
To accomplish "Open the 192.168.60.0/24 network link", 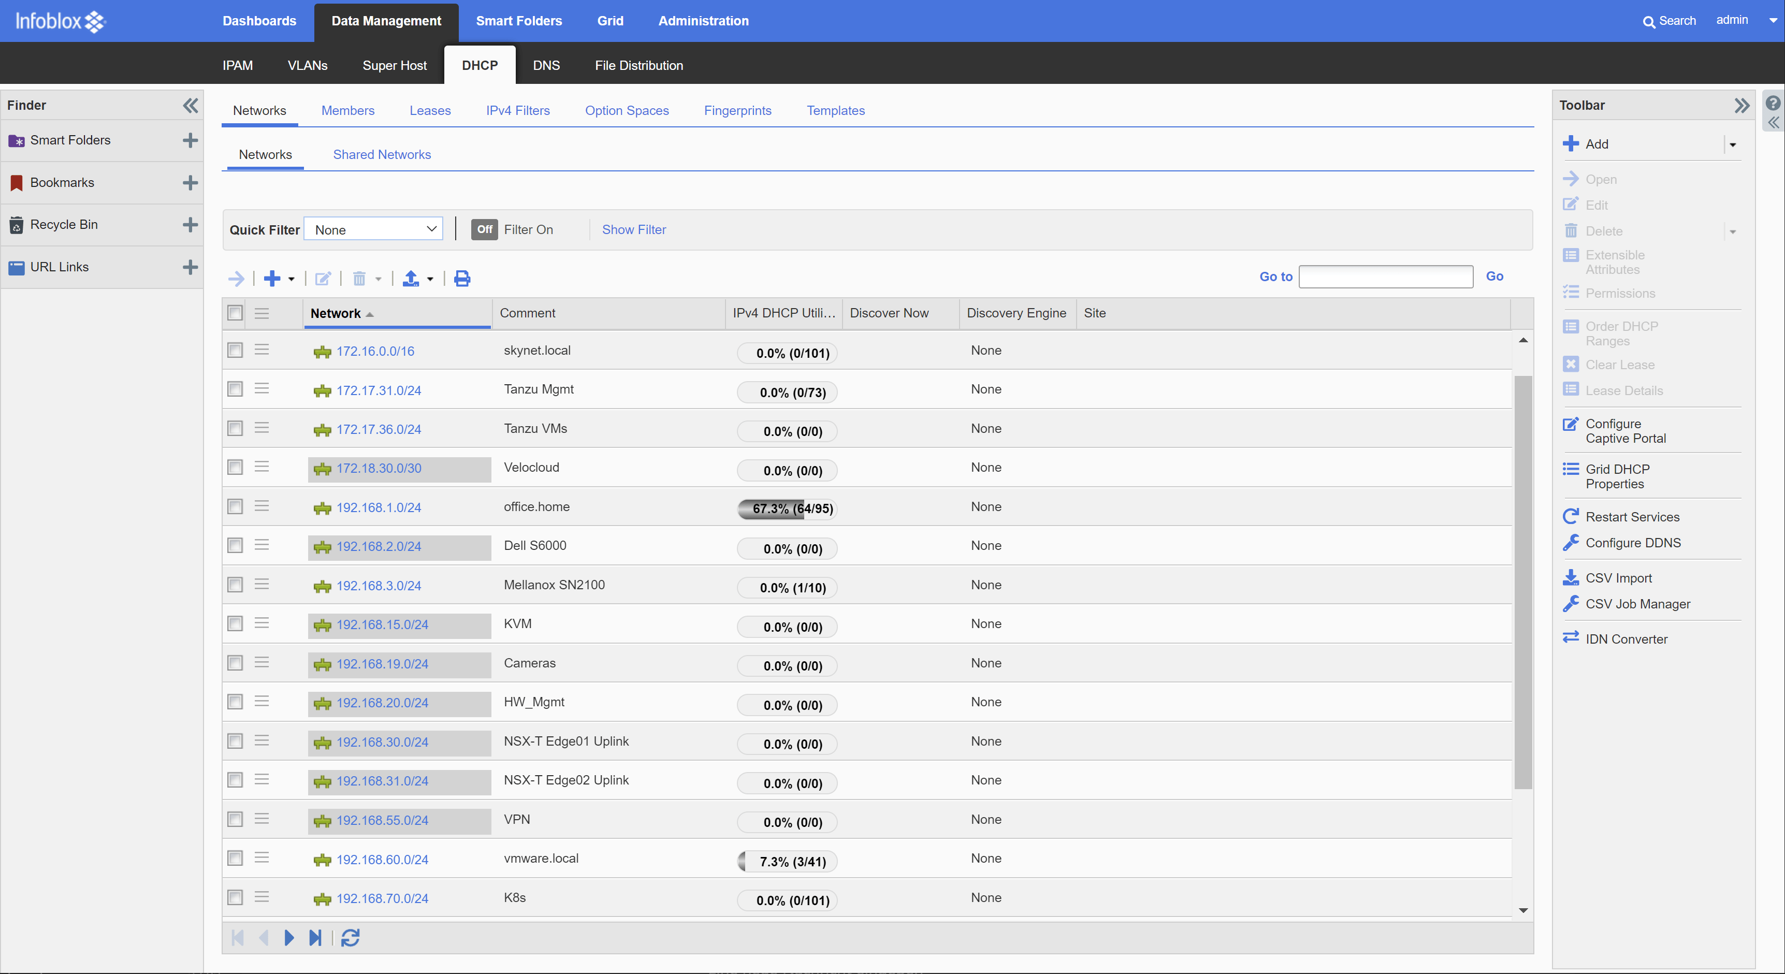I will 382,859.
